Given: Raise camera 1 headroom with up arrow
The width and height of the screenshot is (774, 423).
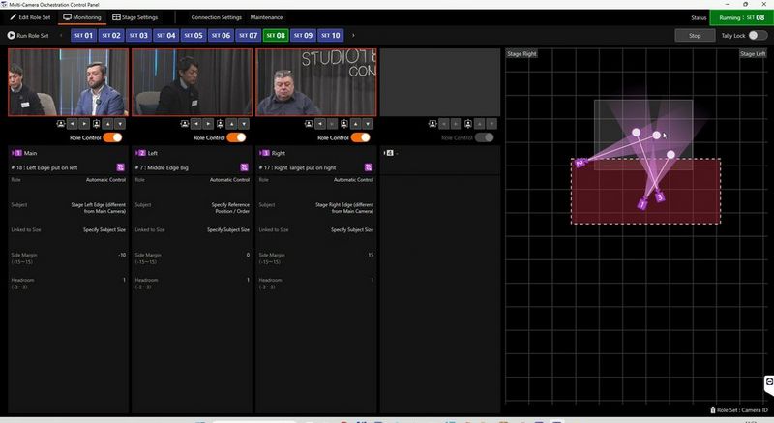Looking at the screenshot, I should coord(108,124).
